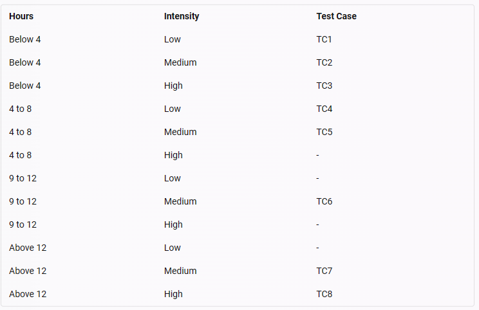The image size is (479, 310).
Task: Select the TC5 test case cell
Action: (324, 132)
